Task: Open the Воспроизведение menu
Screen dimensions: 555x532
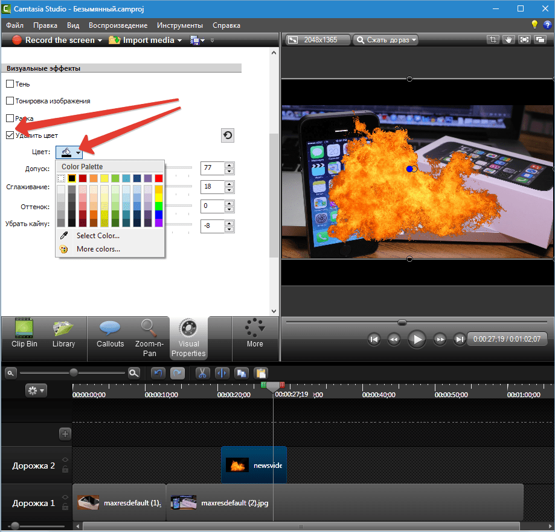Action: (118, 25)
